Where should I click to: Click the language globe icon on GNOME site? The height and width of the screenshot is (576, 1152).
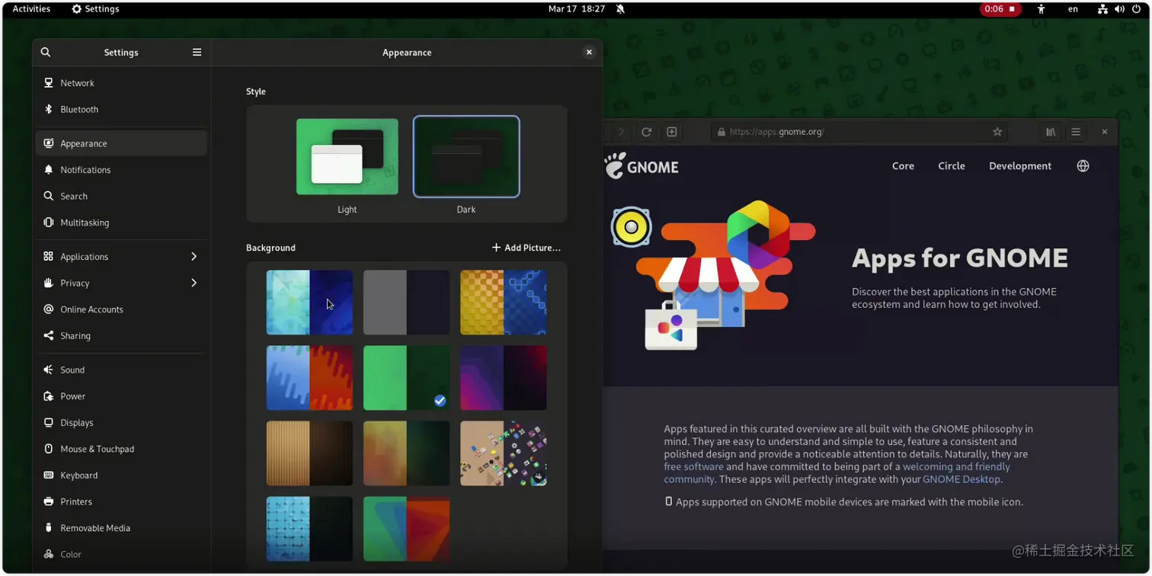pos(1083,166)
